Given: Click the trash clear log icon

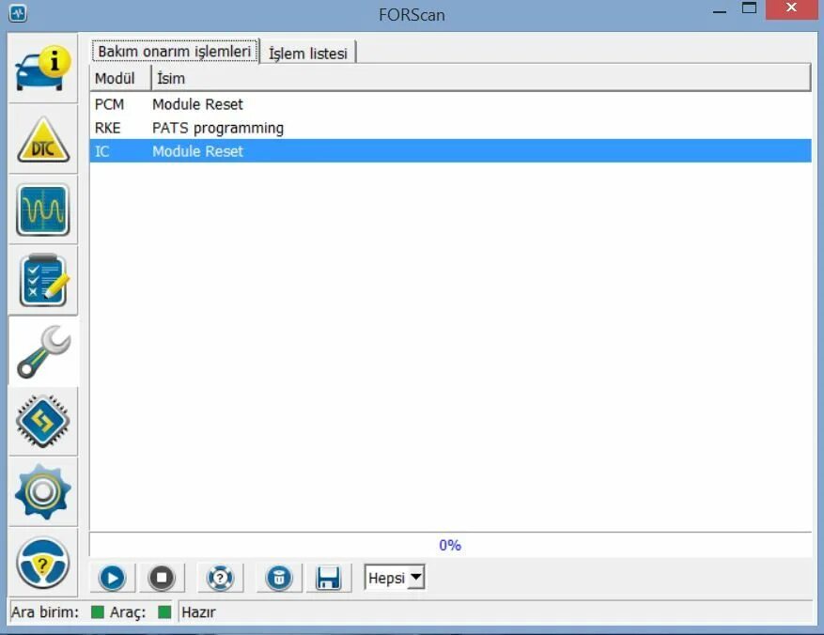Looking at the screenshot, I should (x=279, y=578).
